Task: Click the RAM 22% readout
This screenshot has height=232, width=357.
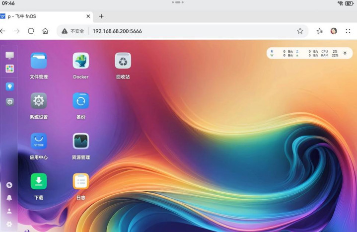Action: click(330, 55)
